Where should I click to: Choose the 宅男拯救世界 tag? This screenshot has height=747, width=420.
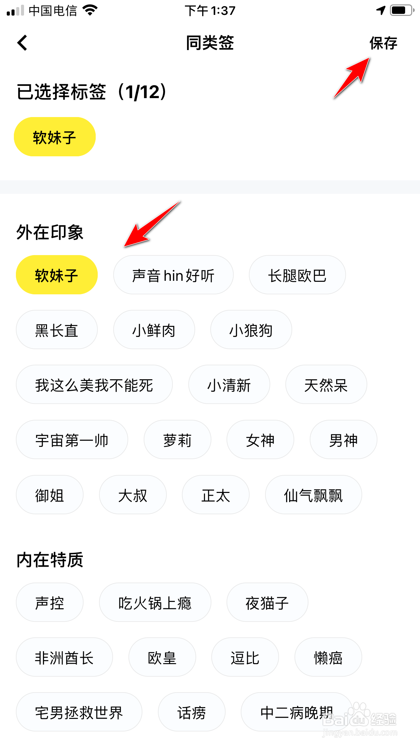(79, 712)
